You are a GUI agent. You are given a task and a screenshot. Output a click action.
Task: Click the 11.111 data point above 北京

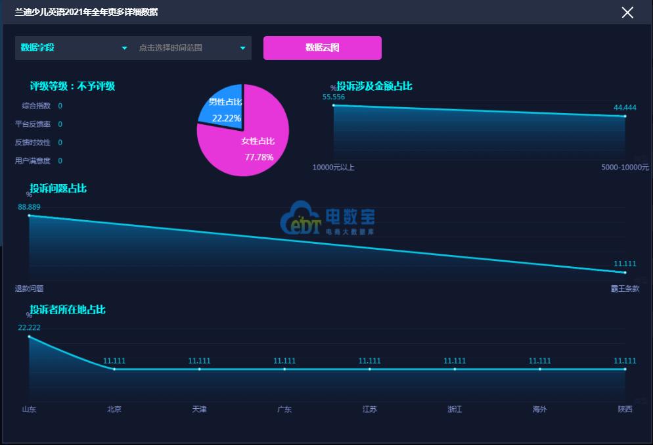(114, 369)
